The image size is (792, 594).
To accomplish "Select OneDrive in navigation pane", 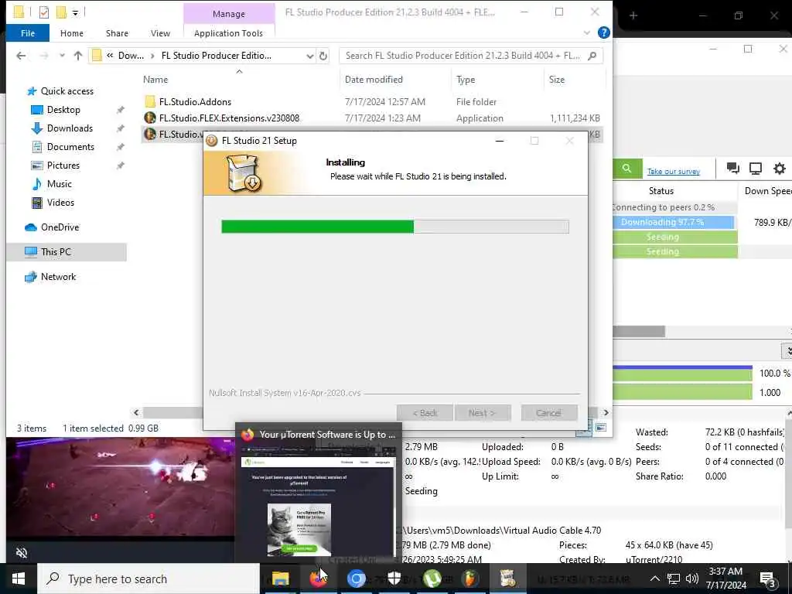I will tap(60, 227).
